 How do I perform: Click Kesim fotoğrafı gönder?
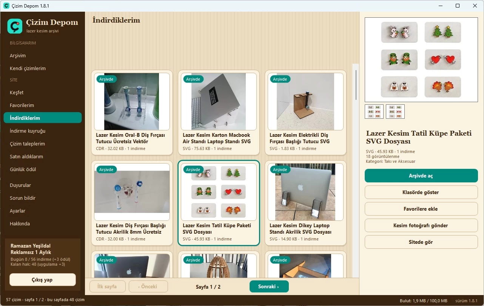pyautogui.click(x=421, y=226)
